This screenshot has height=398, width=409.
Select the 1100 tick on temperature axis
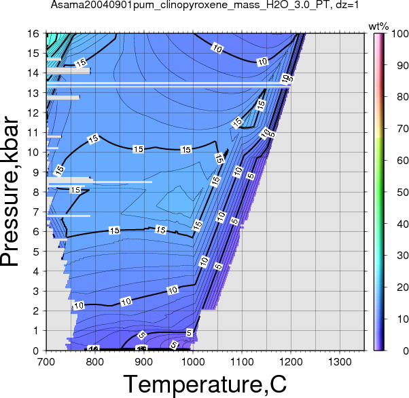242,362
